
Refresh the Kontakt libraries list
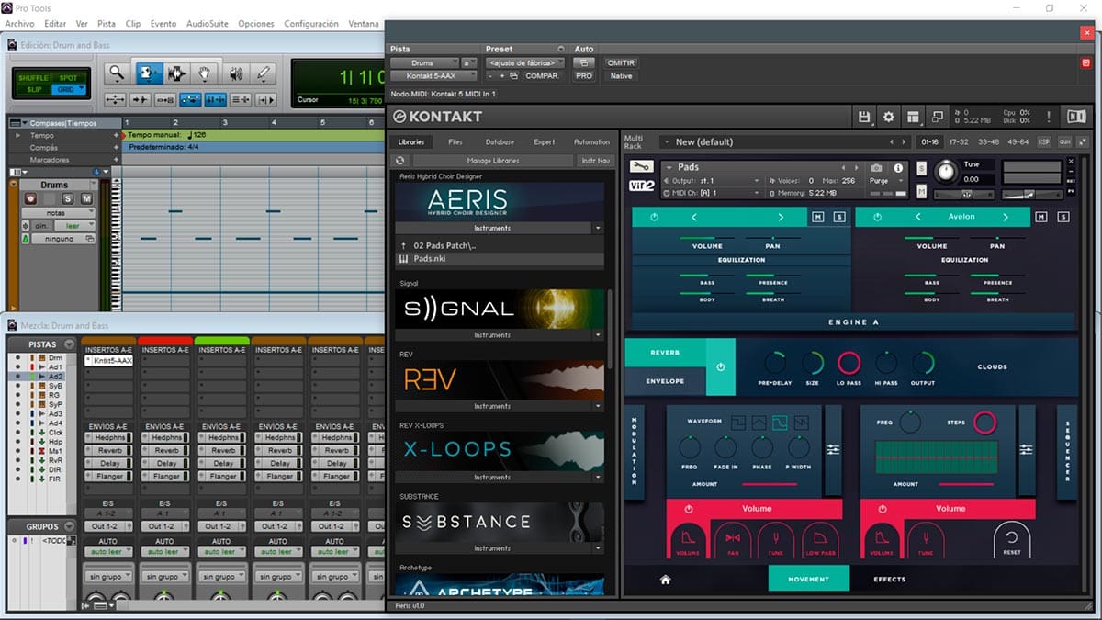tap(399, 161)
